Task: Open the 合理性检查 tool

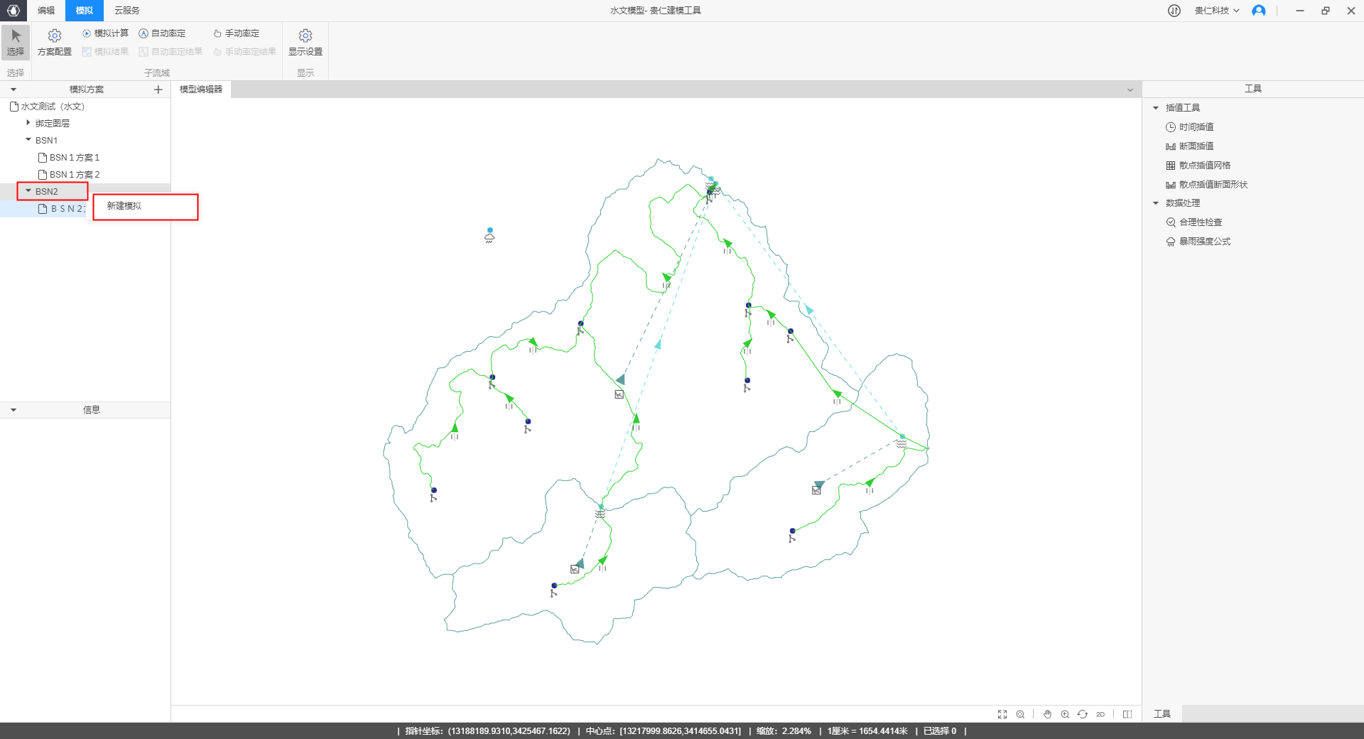Action: pyautogui.click(x=1200, y=222)
